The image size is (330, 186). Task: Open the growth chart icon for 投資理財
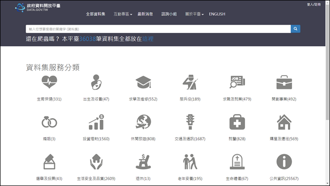point(96,122)
